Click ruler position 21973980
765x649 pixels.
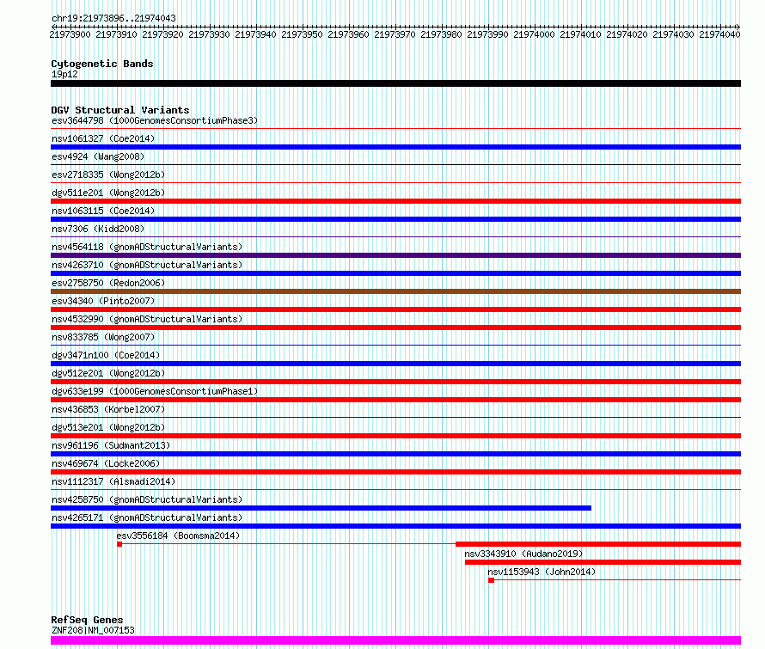click(x=441, y=34)
